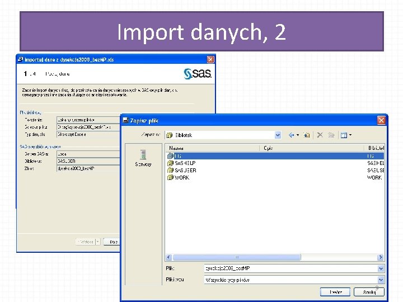Click the Serwery server icon in the sidebar
Image resolution: width=403 pixels, height=302 pixels.
tap(143, 155)
